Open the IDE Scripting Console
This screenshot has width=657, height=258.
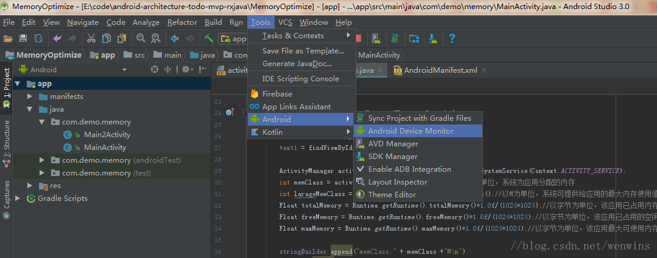301,79
